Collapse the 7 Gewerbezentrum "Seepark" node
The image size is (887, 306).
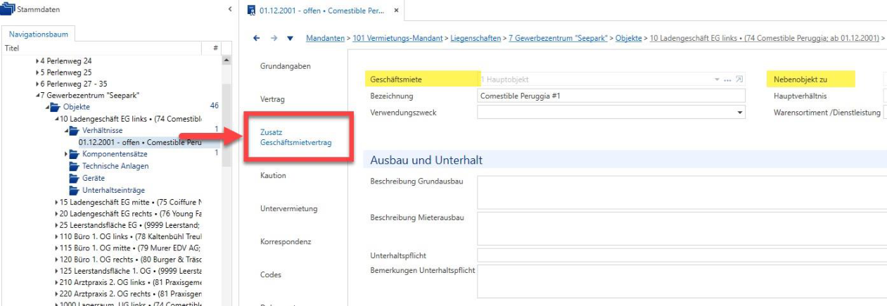[x=38, y=95]
